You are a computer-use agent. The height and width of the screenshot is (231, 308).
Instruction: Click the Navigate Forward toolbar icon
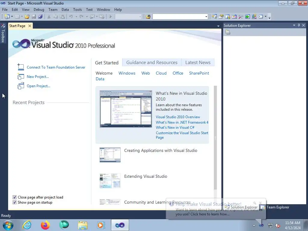pyautogui.click(x=102, y=17)
